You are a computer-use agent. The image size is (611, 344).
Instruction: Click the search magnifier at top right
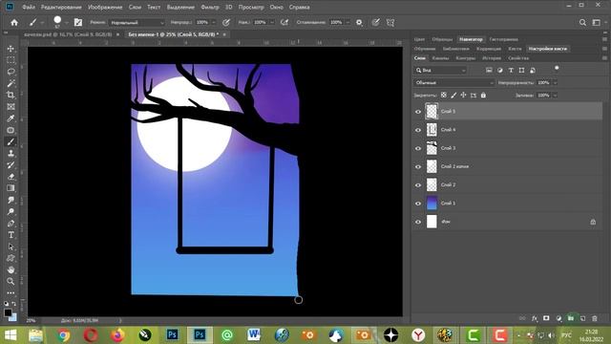pos(582,23)
